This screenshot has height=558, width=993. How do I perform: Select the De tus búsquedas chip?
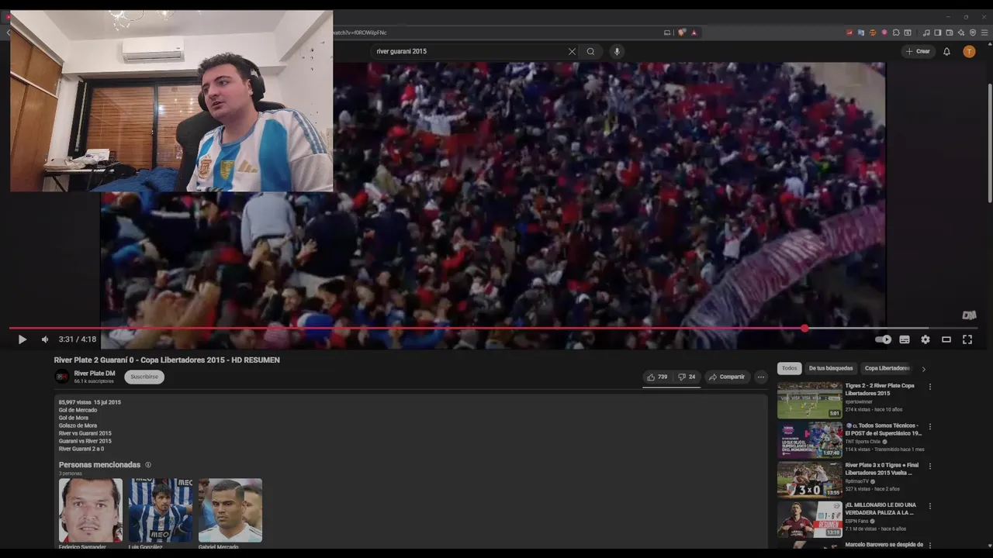pyautogui.click(x=831, y=368)
